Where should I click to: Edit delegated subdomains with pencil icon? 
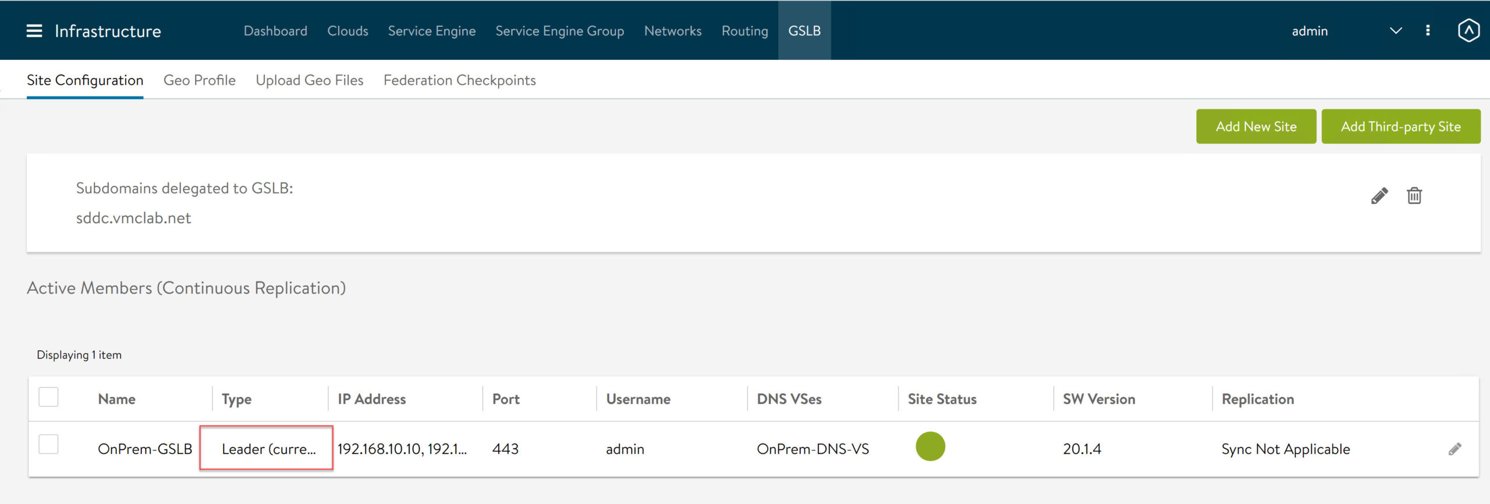click(x=1379, y=196)
